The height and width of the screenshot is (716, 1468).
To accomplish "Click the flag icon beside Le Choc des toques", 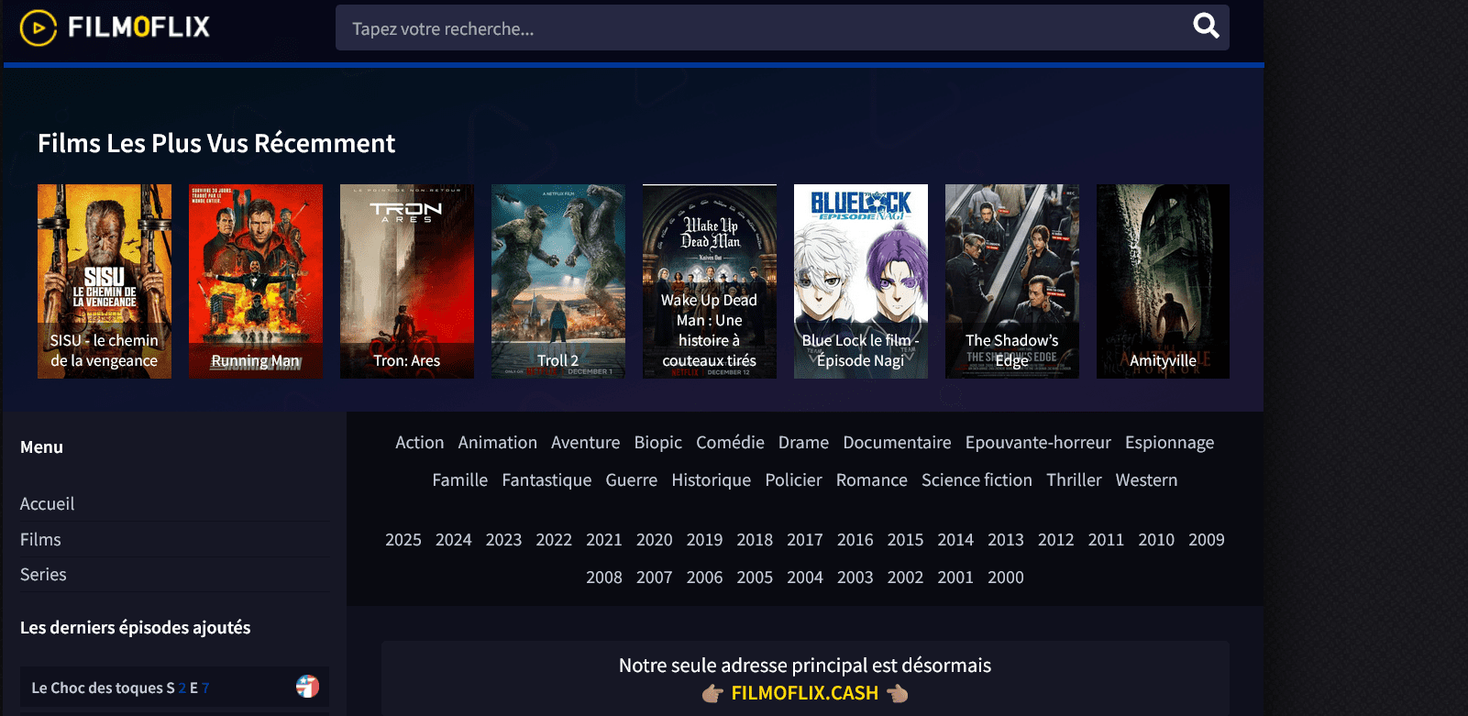I will coord(307,687).
